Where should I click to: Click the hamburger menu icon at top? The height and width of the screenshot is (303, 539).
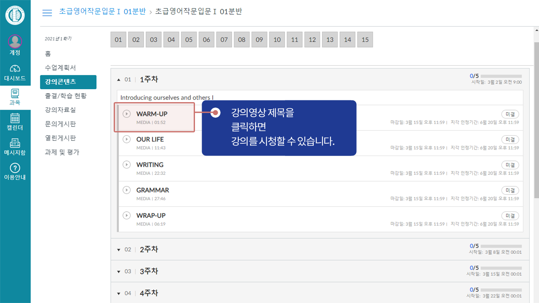tap(47, 13)
